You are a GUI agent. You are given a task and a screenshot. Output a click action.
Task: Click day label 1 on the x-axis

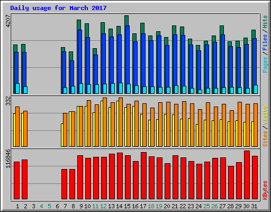pos(17,206)
